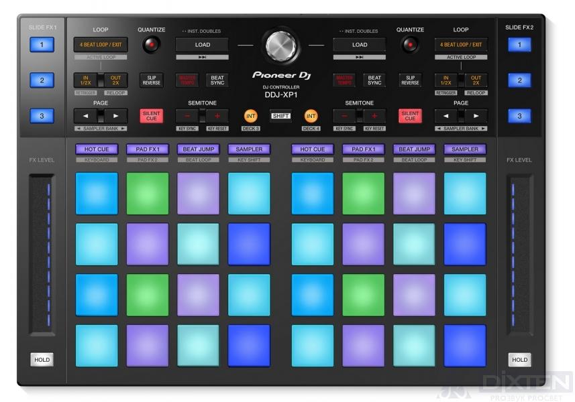Hit the left deck SEMITONE minus button
Image resolution: width=575 pixels, height=402 pixels.
click(x=187, y=116)
